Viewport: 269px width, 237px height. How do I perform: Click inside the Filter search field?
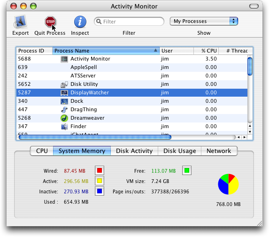click(x=129, y=22)
